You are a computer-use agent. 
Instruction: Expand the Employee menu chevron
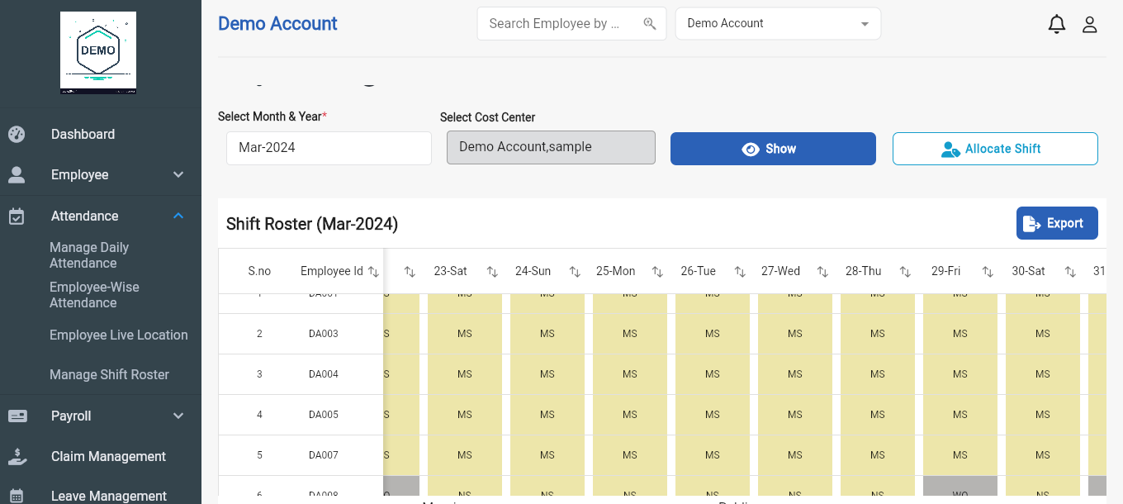point(178,175)
